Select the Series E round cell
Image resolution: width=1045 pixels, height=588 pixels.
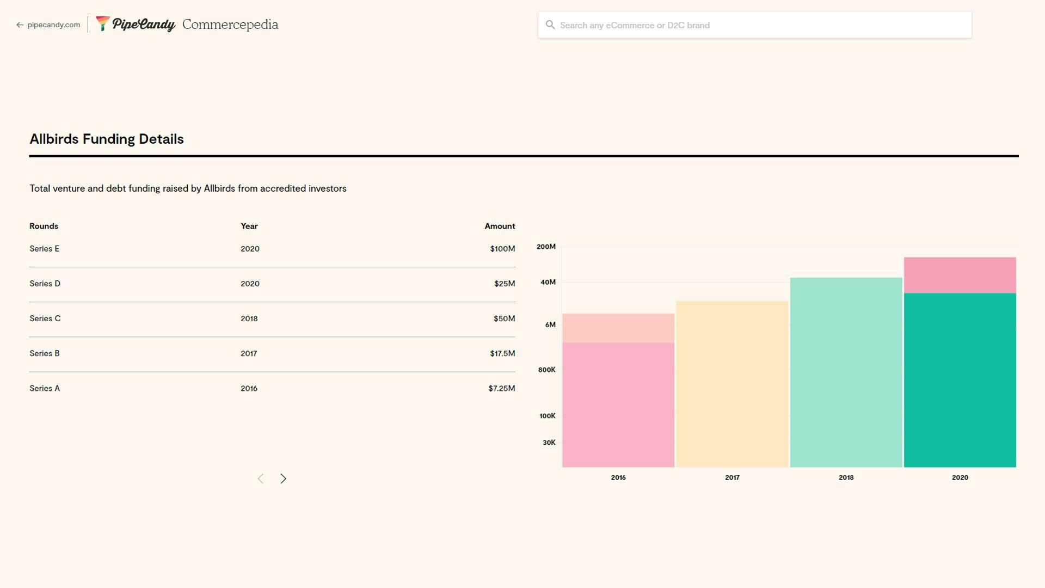(45, 249)
